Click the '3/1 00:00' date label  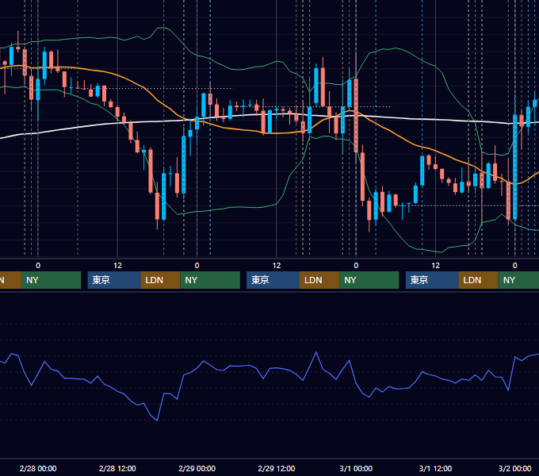pos(356,468)
